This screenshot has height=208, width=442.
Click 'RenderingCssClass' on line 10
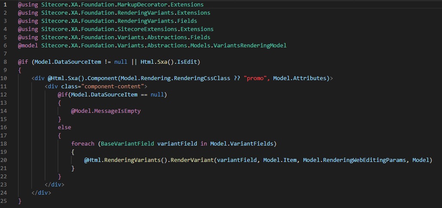[x=202, y=78]
